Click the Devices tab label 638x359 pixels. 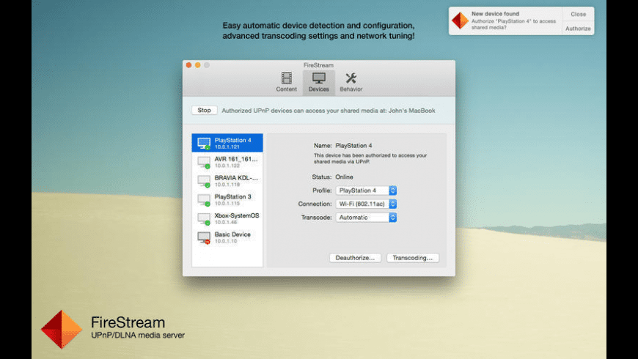[318, 89]
